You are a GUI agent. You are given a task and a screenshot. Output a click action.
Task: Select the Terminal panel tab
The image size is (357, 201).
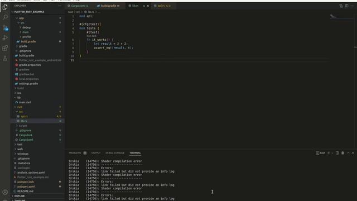point(135,153)
